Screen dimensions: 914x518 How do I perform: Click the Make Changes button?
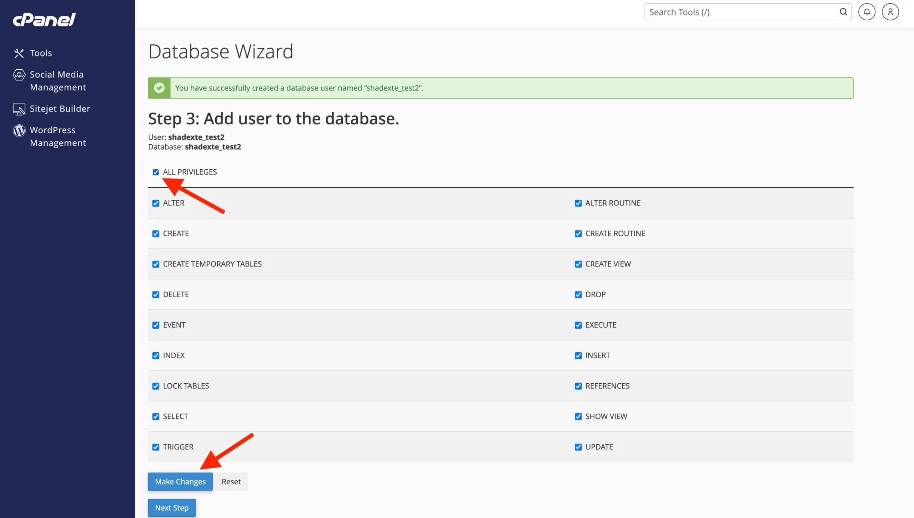pyautogui.click(x=180, y=482)
